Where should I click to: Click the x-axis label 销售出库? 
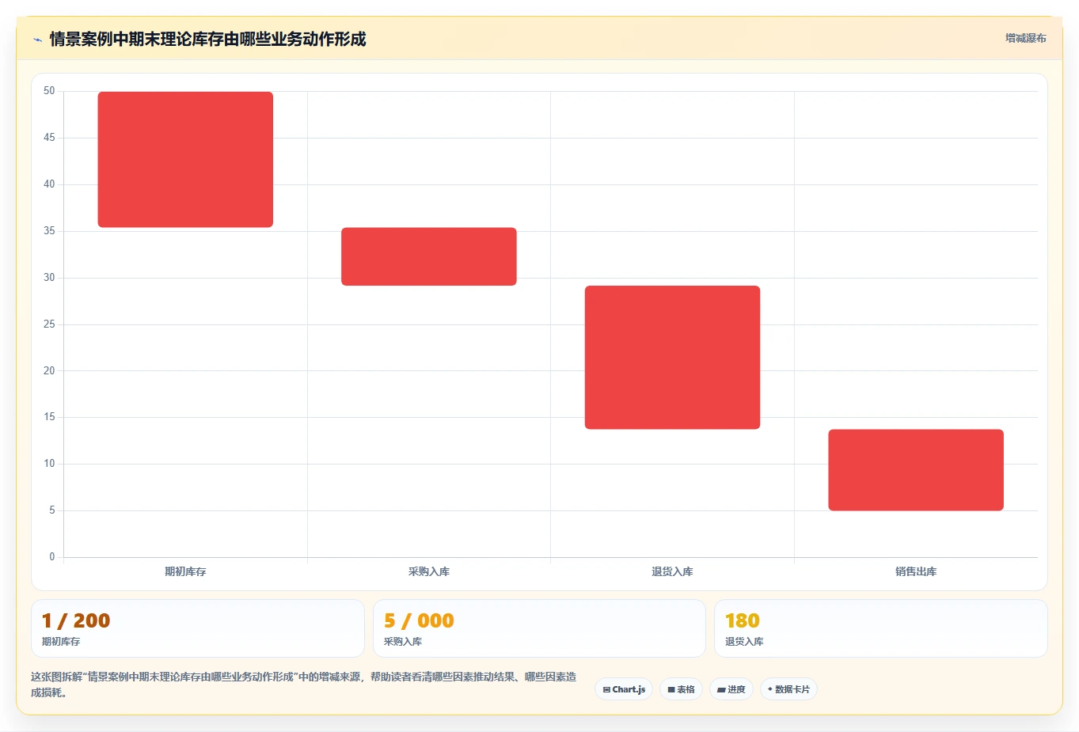(916, 571)
